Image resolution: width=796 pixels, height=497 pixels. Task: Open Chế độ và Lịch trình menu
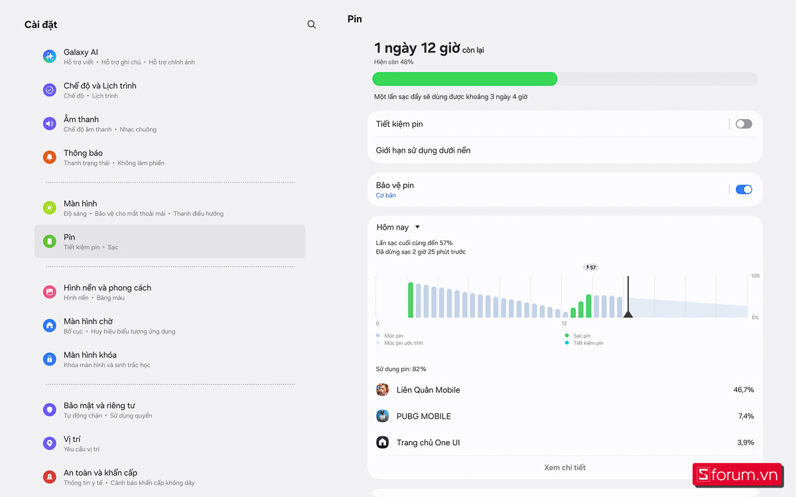coord(99,90)
